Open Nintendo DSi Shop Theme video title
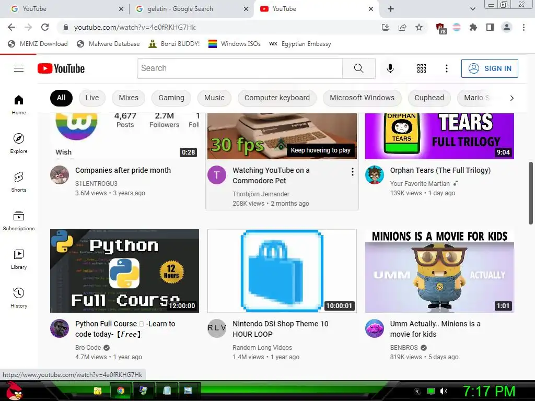535x401 pixels. pos(280,329)
